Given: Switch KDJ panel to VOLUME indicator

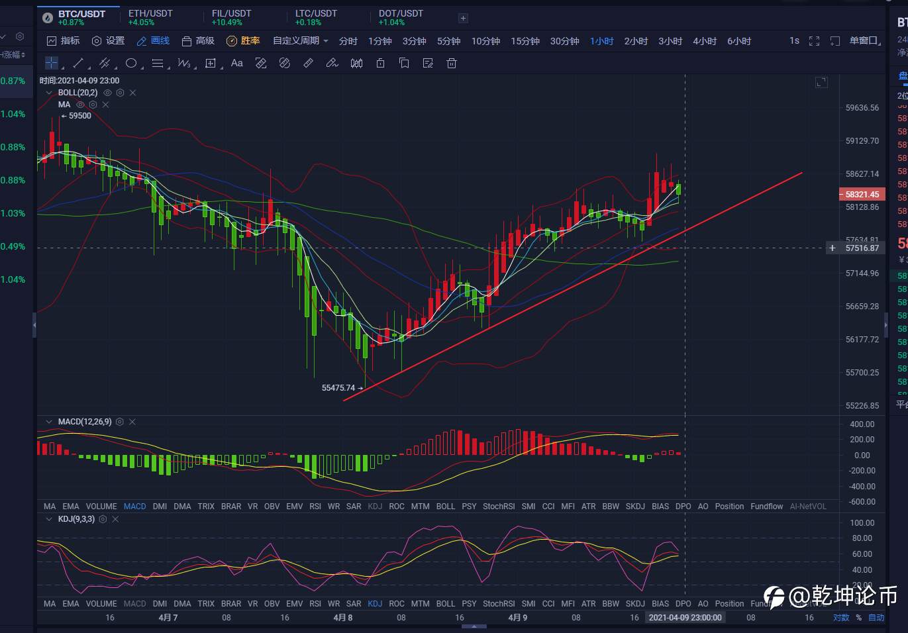Looking at the screenshot, I should [x=101, y=604].
